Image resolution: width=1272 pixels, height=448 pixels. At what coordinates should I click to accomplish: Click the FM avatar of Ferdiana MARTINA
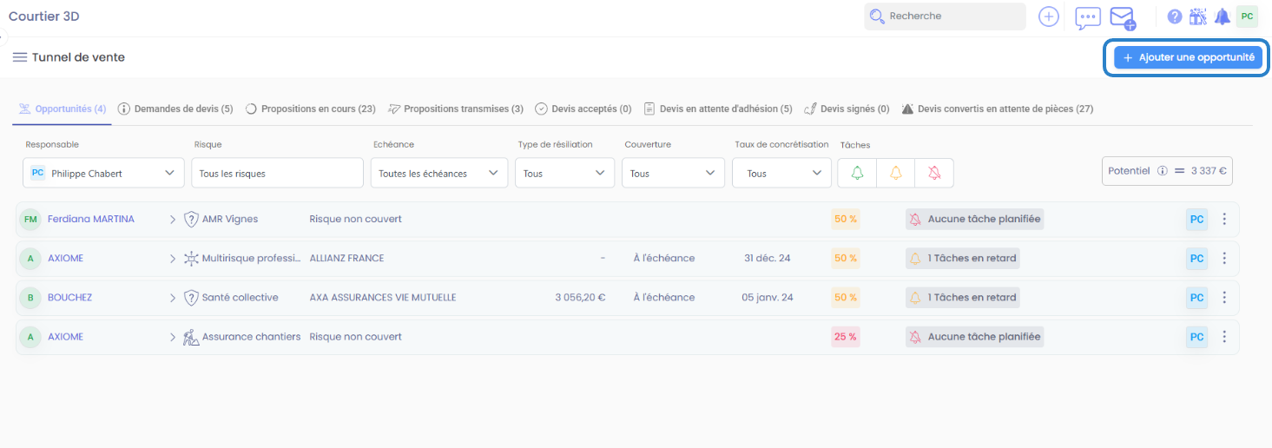point(30,220)
